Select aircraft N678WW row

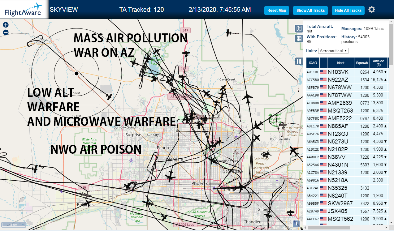pos(347,87)
